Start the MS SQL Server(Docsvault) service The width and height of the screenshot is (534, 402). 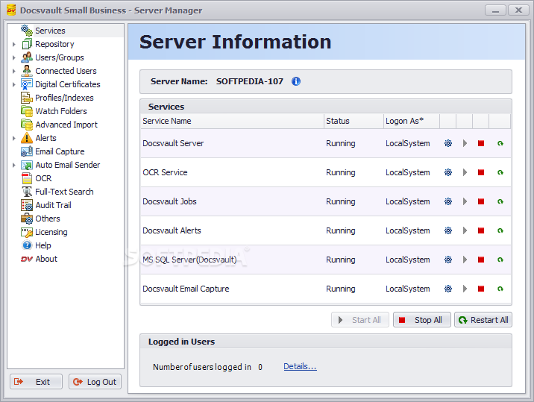point(465,260)
